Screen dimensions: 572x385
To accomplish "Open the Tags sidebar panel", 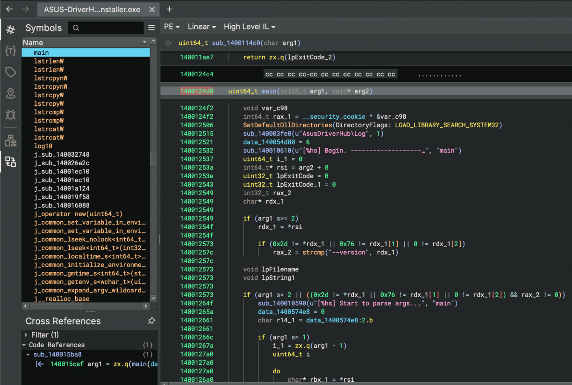I will 10,72.
